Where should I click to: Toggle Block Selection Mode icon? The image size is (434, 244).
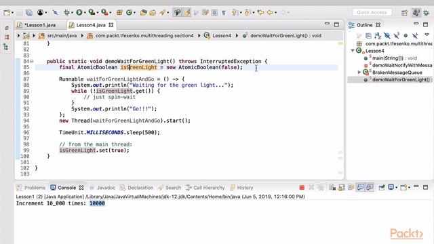click(214, 12)
